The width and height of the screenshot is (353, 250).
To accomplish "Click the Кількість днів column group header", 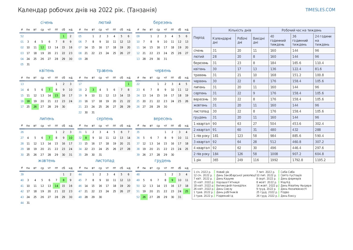I will pos(240,30).
